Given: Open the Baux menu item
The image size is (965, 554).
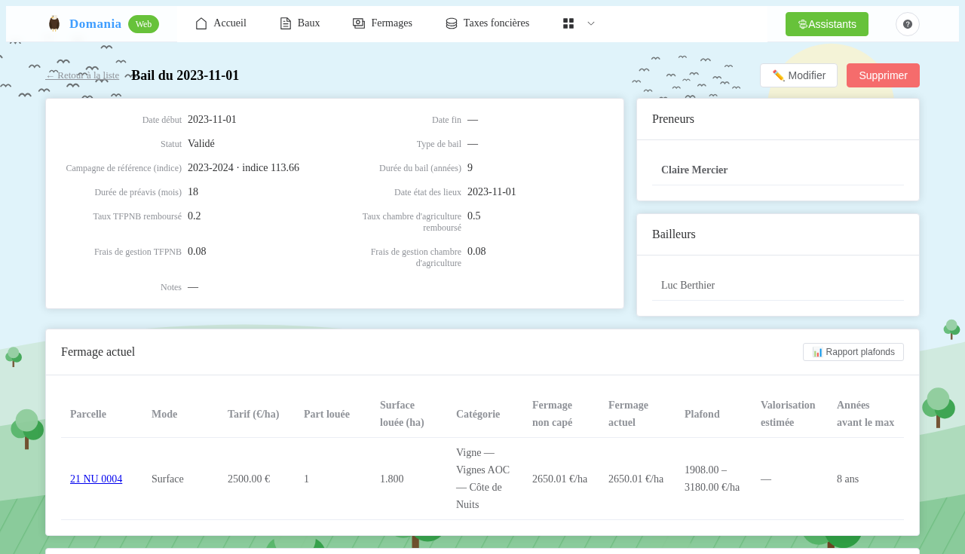Looking at the screenshot, I should click(x=300, y=23).
